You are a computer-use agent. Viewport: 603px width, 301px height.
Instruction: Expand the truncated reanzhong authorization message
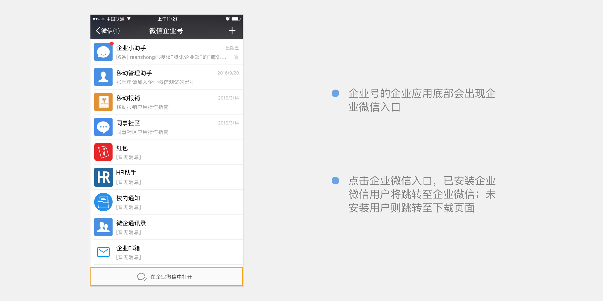[x=171, y=58]
